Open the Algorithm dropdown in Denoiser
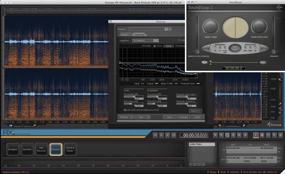 pos(145,40)
